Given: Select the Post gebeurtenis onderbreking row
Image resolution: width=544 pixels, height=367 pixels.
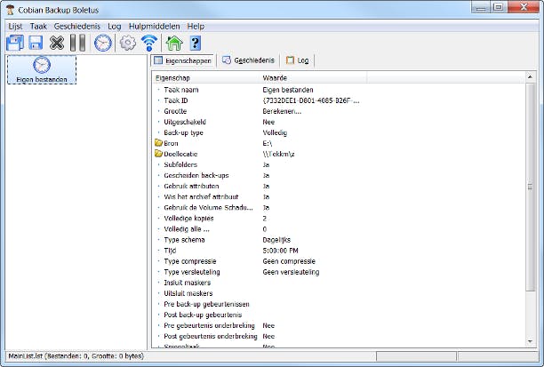Looking at the screenshot, I should [340, 337].
